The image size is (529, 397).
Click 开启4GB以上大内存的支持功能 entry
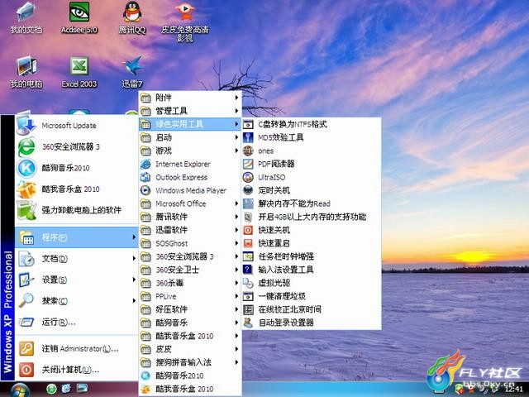[x=312, y=217]
